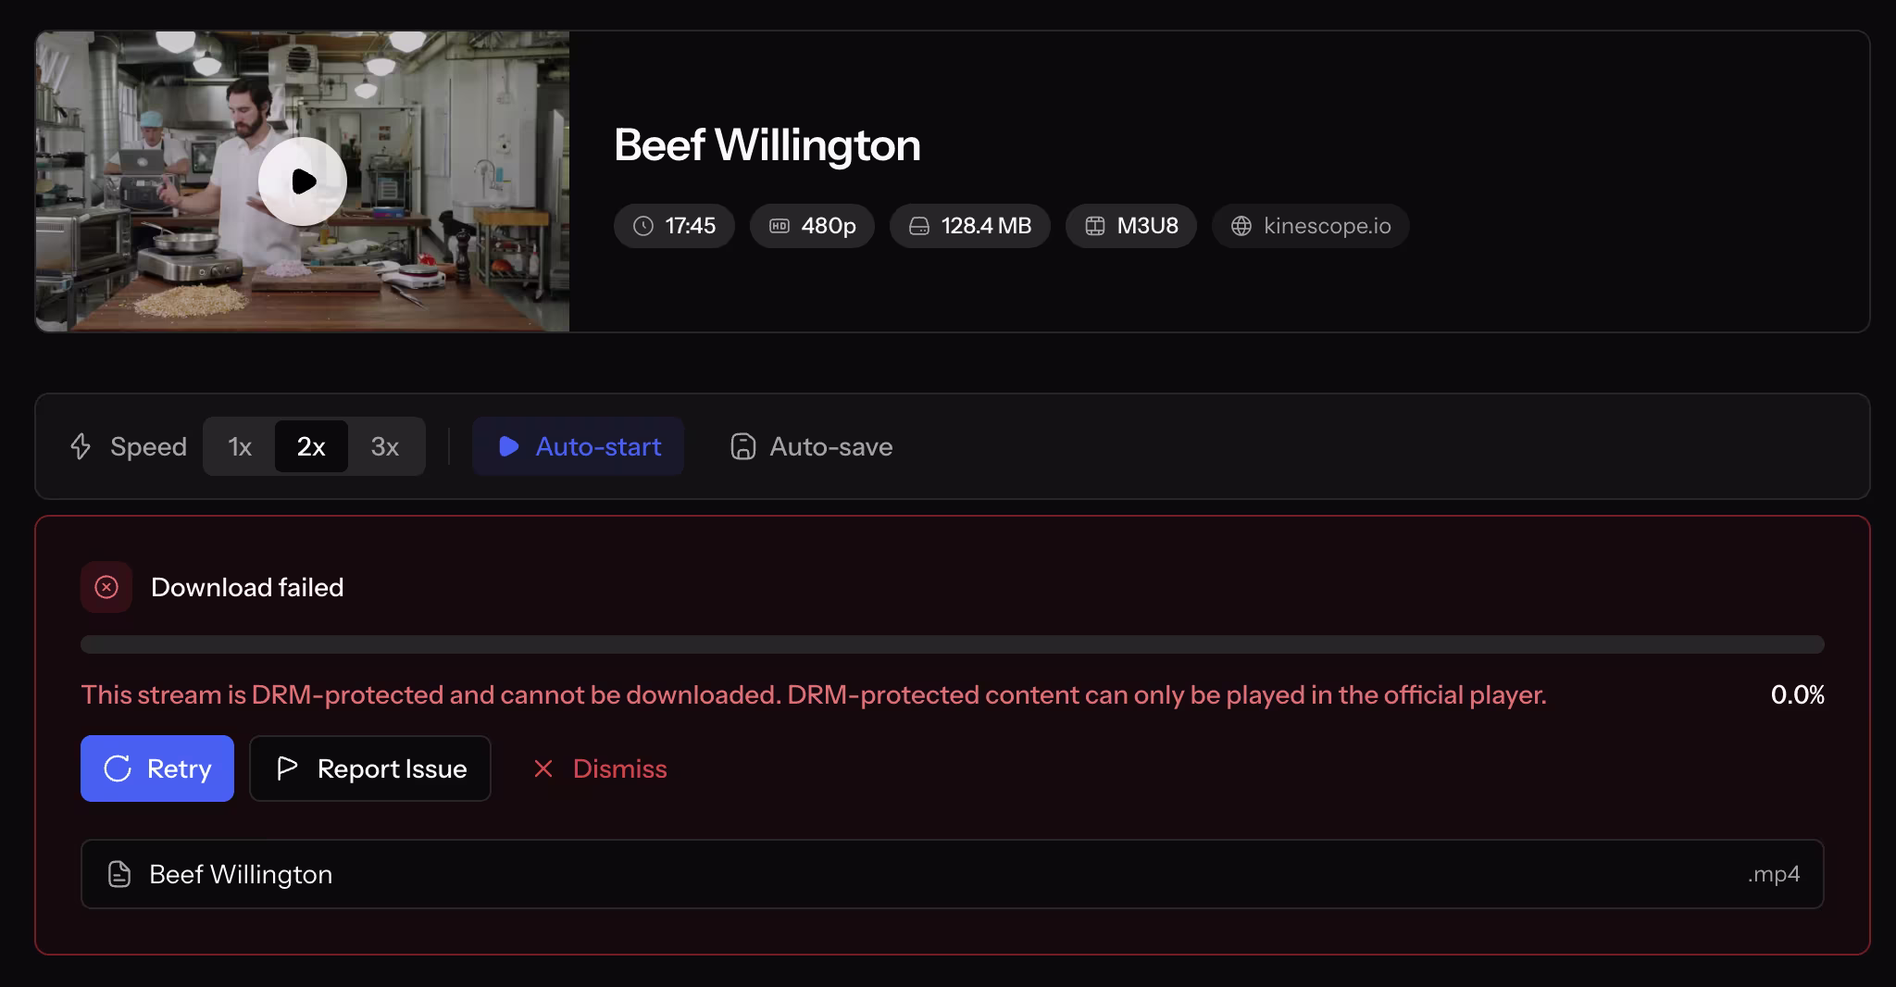Click the DRM-protected error message

pos(814,695)
